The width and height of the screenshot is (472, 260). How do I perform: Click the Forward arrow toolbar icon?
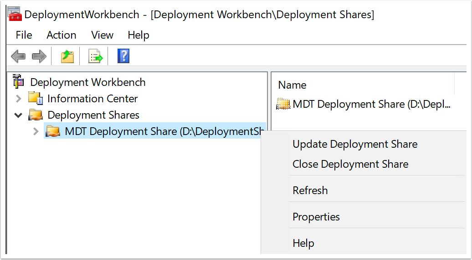pos(39,56)
